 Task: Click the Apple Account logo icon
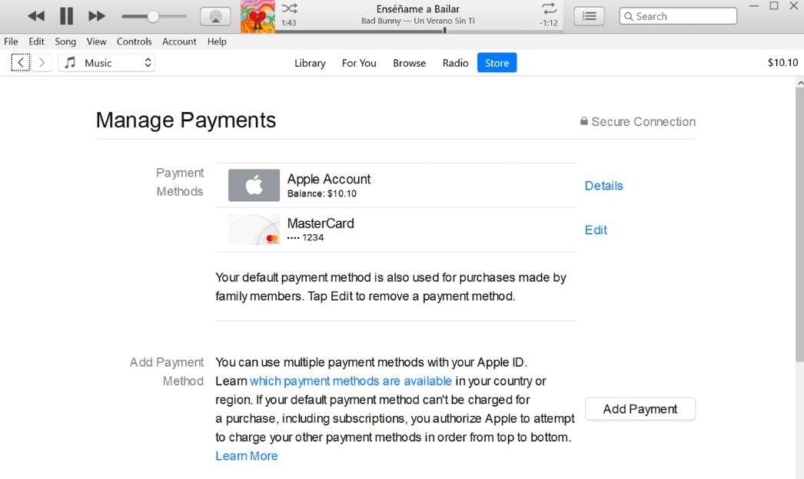click(254, 185)
